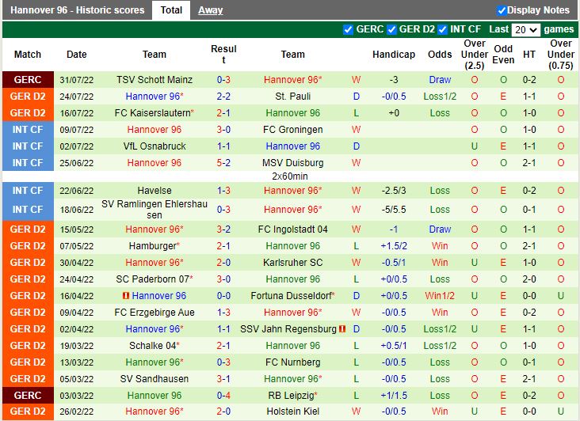Click SV Ramlingen Ehlershausen team name

click(155, 210)
